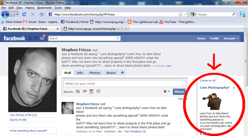This screenshot has width=248, height=136.
Task: Click the Google search field
Action: coord(214,15)
